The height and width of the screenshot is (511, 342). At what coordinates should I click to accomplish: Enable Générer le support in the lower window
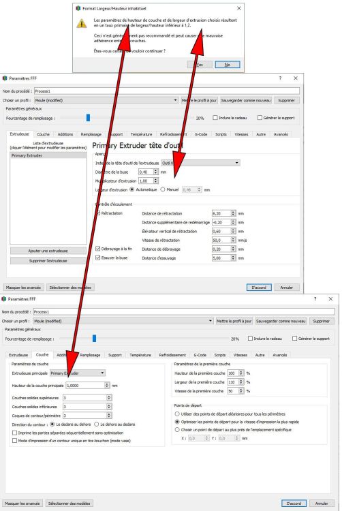[x=294, y=338]
